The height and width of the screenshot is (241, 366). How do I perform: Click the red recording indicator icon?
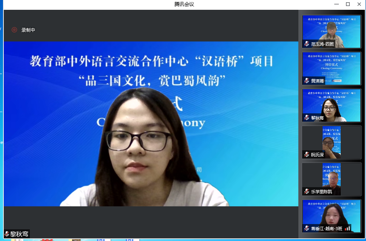(x=14, y=30)
